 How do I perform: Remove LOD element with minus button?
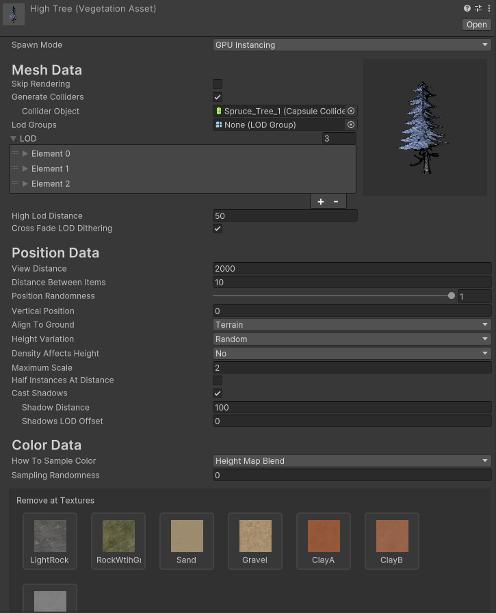(x=336, y=202)
